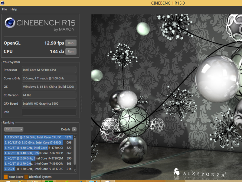The width and height of the screenshot is (242, 182).
Task: Click the Cores x GHz value field
Action: (49, 78)
